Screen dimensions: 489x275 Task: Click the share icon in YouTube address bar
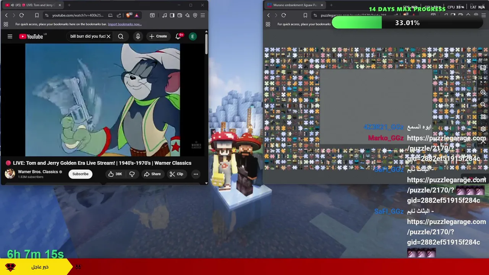(119, 15)
